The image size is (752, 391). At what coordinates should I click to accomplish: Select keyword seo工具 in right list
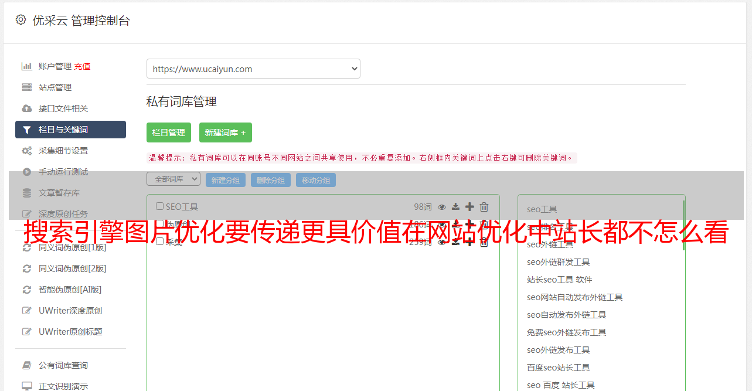pyautogui.click(x=542, y=209)
